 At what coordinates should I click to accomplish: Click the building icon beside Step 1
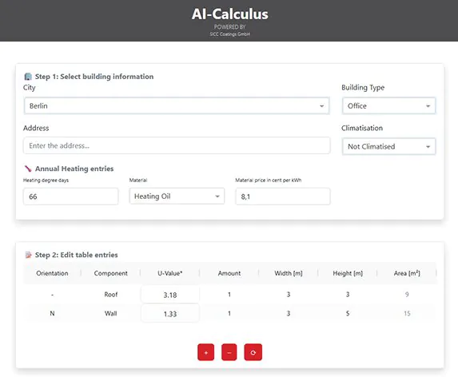pos(28,77)
